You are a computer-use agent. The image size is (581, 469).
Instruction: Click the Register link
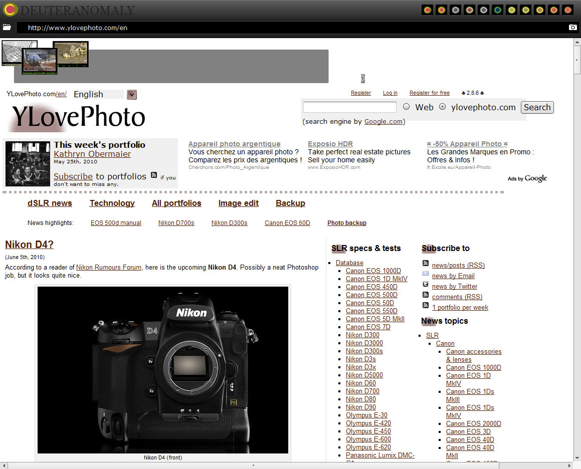pyautogui.click(x=361, y=93)
